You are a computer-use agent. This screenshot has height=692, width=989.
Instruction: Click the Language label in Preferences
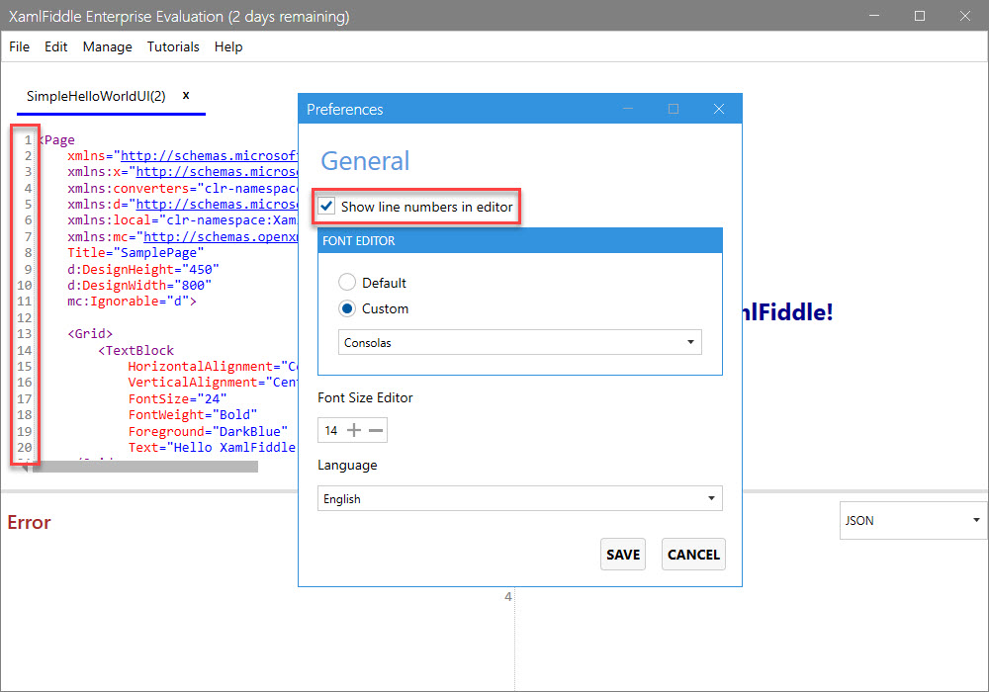347,465
